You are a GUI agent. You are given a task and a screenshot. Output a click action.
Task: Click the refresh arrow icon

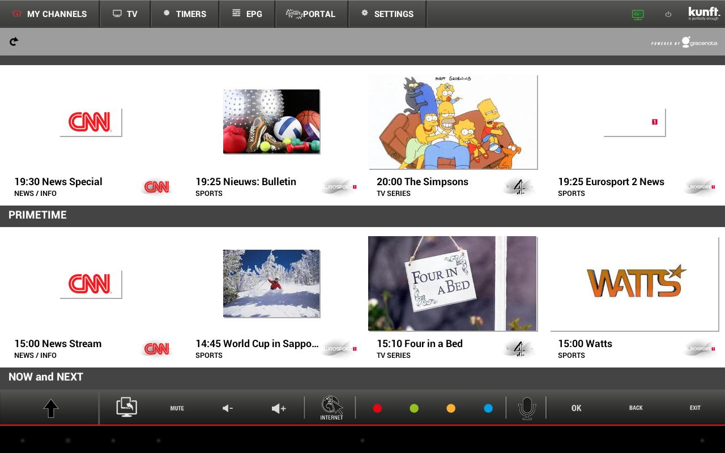click(14, 41)
